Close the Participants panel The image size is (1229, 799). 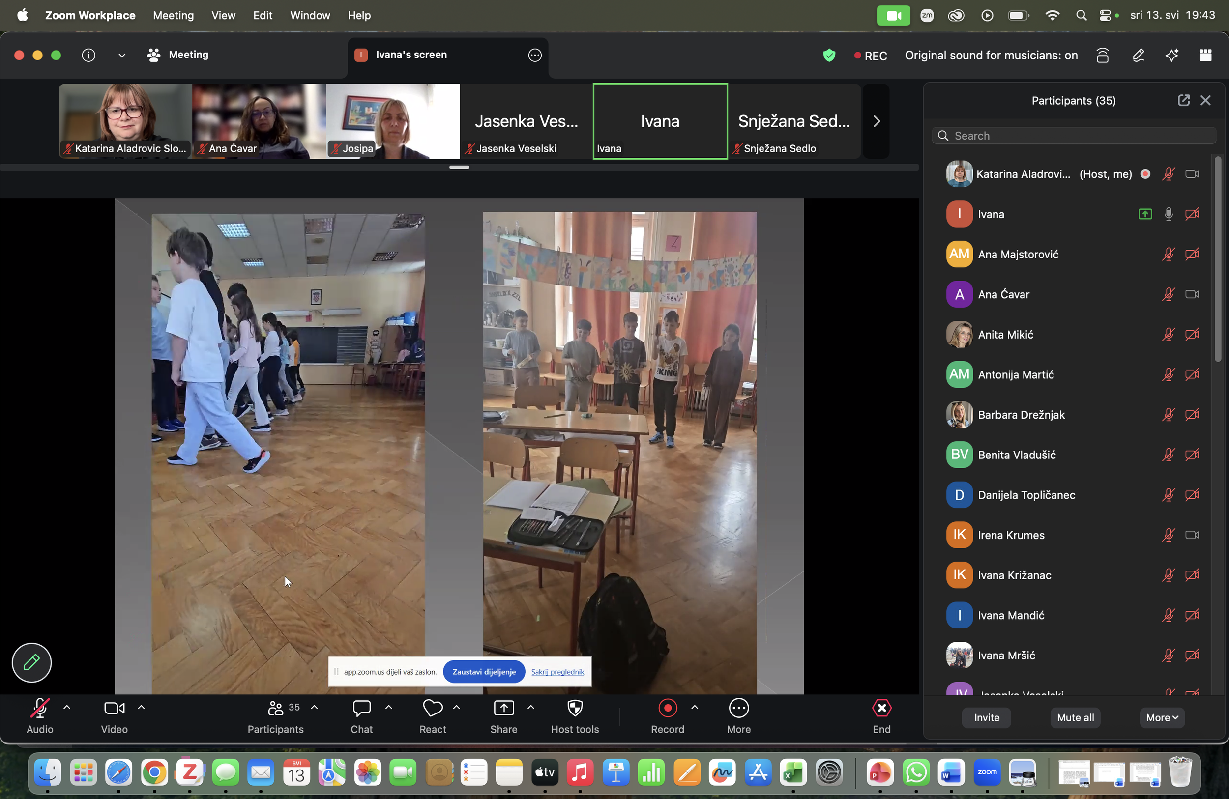[x=1205, y=100]
